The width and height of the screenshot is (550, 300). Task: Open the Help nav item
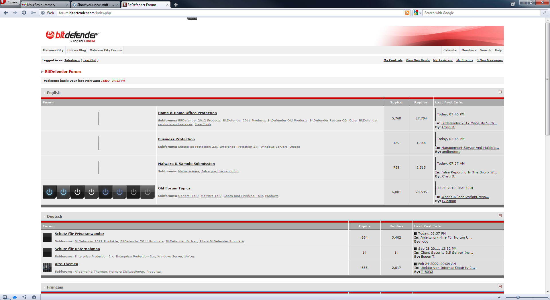[x=498, y=50]
